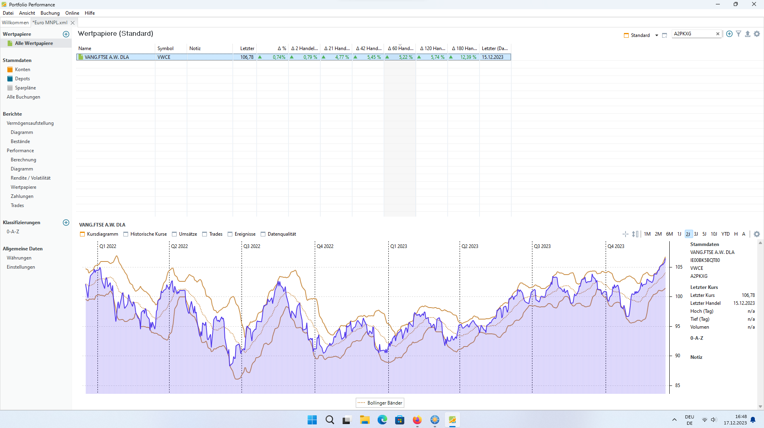Sort by Letzter price column header
This screenshot has width=764, height=428.
(x=245, y=48)
